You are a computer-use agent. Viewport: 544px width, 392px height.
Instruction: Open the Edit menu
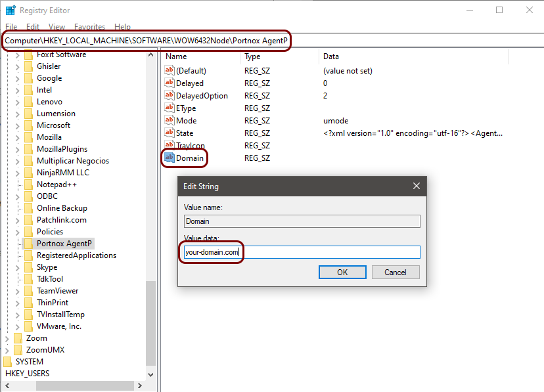click(x=33, y=27)
